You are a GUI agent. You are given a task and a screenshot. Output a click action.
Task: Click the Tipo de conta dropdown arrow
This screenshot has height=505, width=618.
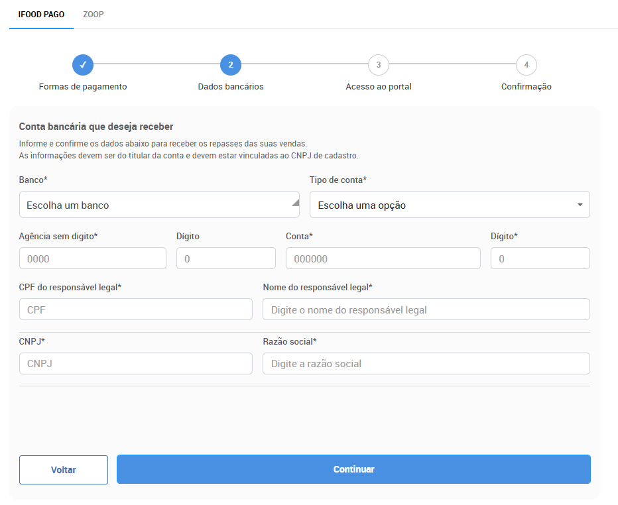tap(580, 205)
